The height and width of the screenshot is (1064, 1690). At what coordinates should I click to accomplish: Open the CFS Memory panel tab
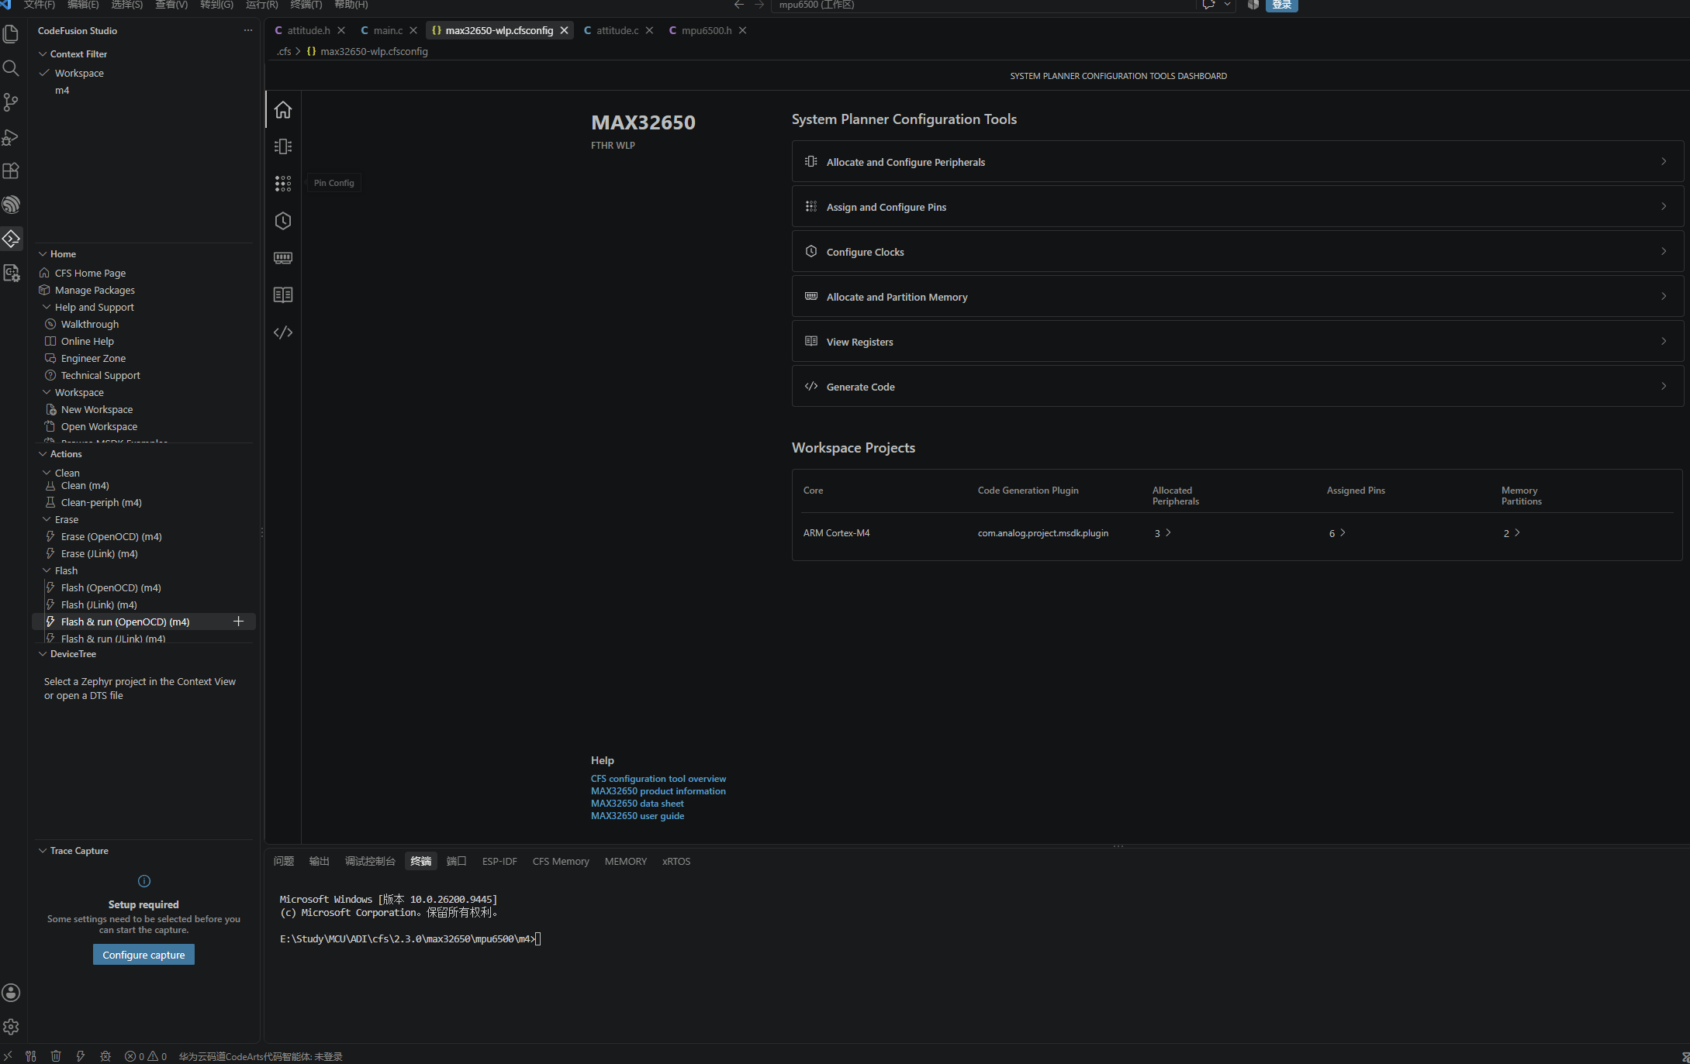click(x=561, y=861)
